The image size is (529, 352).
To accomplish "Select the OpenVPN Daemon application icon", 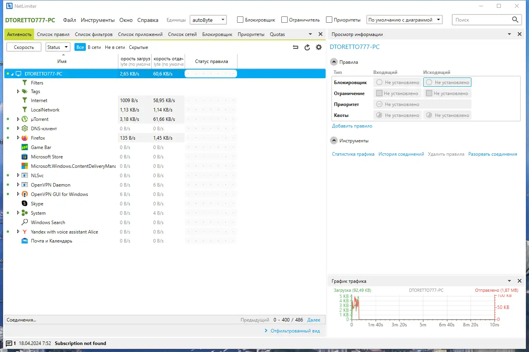I will click(25, 185).
